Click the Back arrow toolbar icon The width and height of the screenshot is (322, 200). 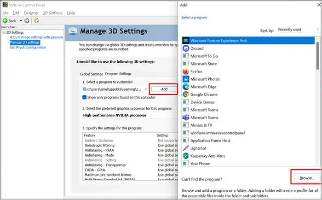(x=6, y=21)
